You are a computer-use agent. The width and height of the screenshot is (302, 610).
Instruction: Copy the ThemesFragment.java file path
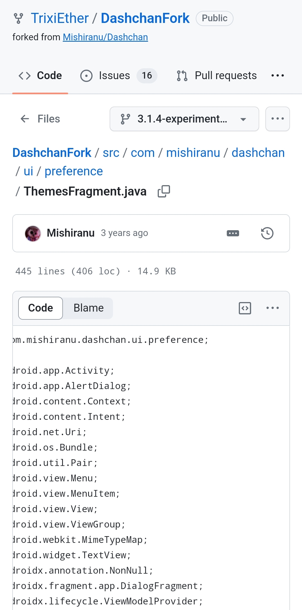[164, 192]
